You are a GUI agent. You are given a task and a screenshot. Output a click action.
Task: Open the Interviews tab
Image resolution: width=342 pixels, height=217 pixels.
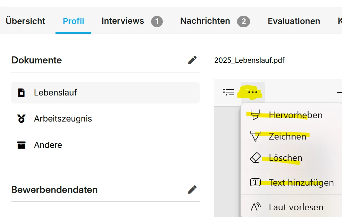tap(123, 21)
